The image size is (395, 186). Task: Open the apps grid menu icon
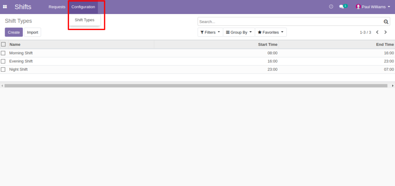(5, 7)
